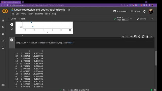Go to the Colab home logo
162x91 pixels.
click(x=5, y=11)
